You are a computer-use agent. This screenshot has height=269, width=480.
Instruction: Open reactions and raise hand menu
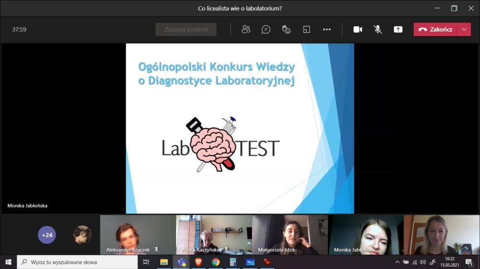[x=286, y=29]
